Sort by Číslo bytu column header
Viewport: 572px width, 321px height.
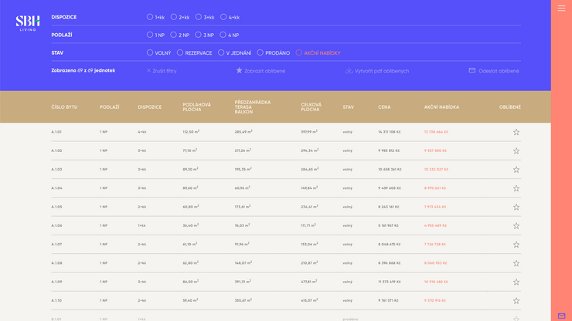pyautogui.click(x=64, y=107)
